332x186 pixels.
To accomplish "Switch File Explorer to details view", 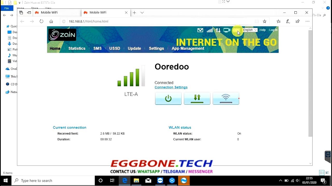I will [x=322, y=173].
